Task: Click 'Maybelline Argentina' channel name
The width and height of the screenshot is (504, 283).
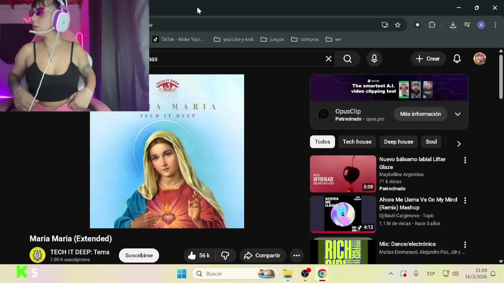Action: click(401, 175)
